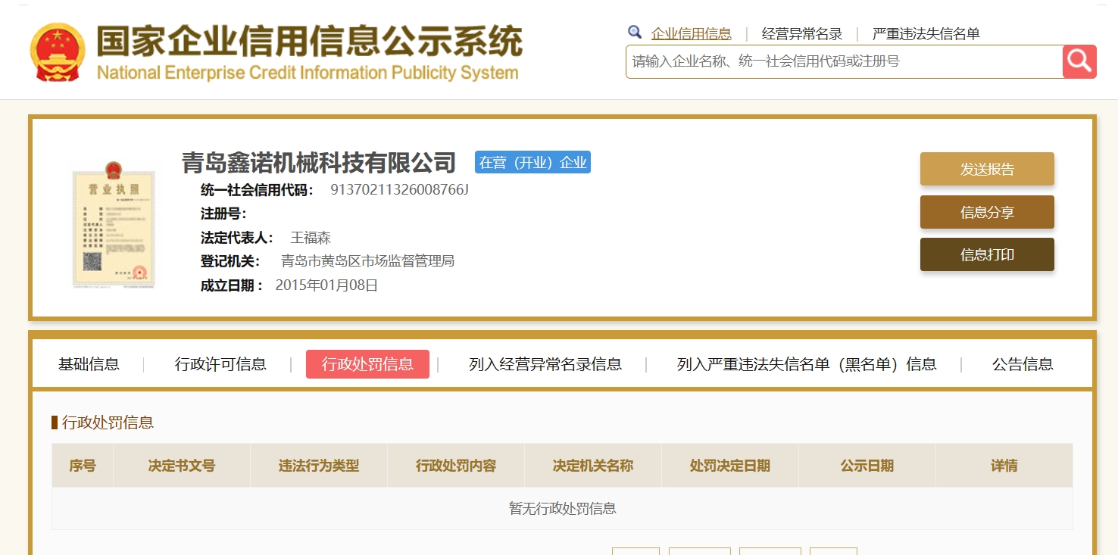The width and height of the screenshot is (1118, 555).
Task: Click the 暂无行政处罚信息 empty table message
Action: click(562, 509)
